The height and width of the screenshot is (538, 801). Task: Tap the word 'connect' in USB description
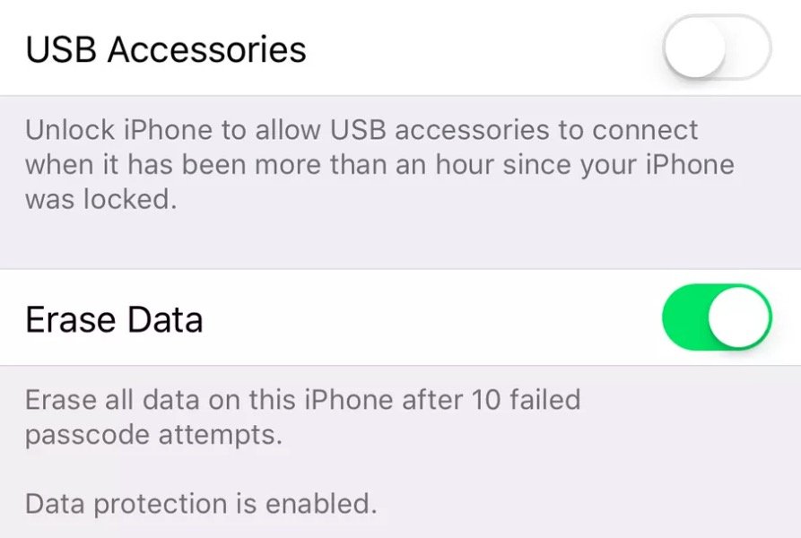tap(645, 130)
